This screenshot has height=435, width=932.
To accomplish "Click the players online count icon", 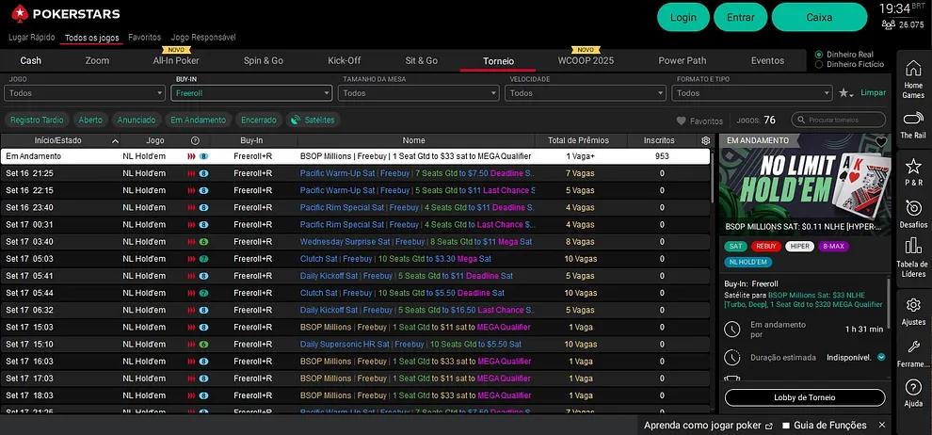I will (x=888, y=24).
